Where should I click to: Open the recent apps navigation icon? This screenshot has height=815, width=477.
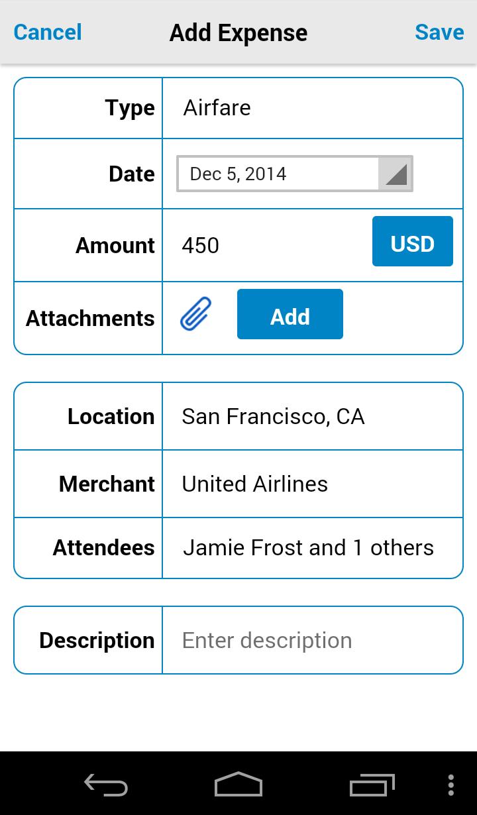pos(372,785)
